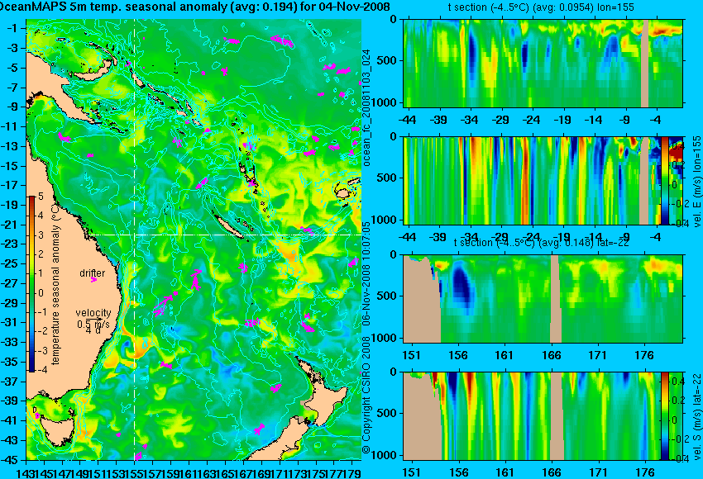This screenshot has width=703, height=479.
Task: Select the temperature section panel for lon=155
Action: [x=543, y=63]
